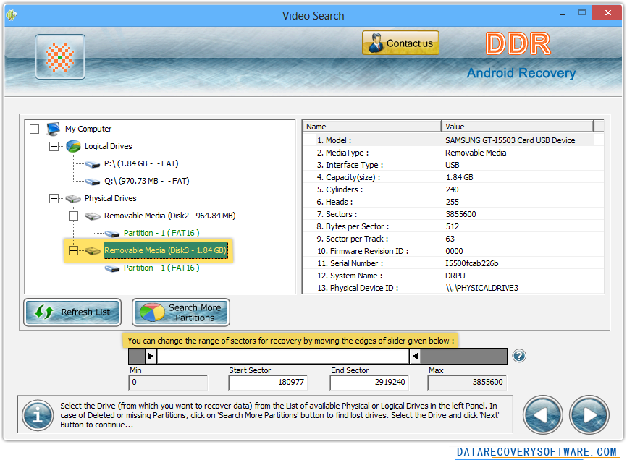Close the Video Search window

(x=607, y=13)
